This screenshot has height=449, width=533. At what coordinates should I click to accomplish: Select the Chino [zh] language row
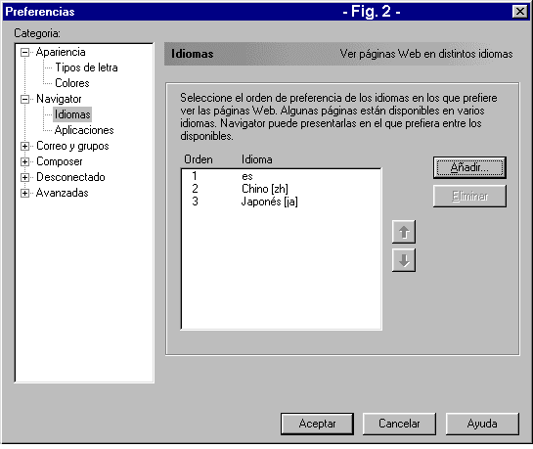pos(281,189)
